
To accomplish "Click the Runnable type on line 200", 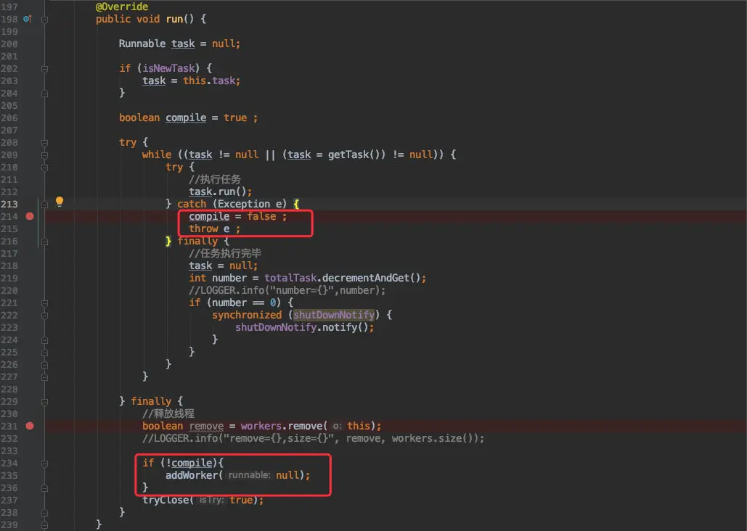I will click(142, 44).
